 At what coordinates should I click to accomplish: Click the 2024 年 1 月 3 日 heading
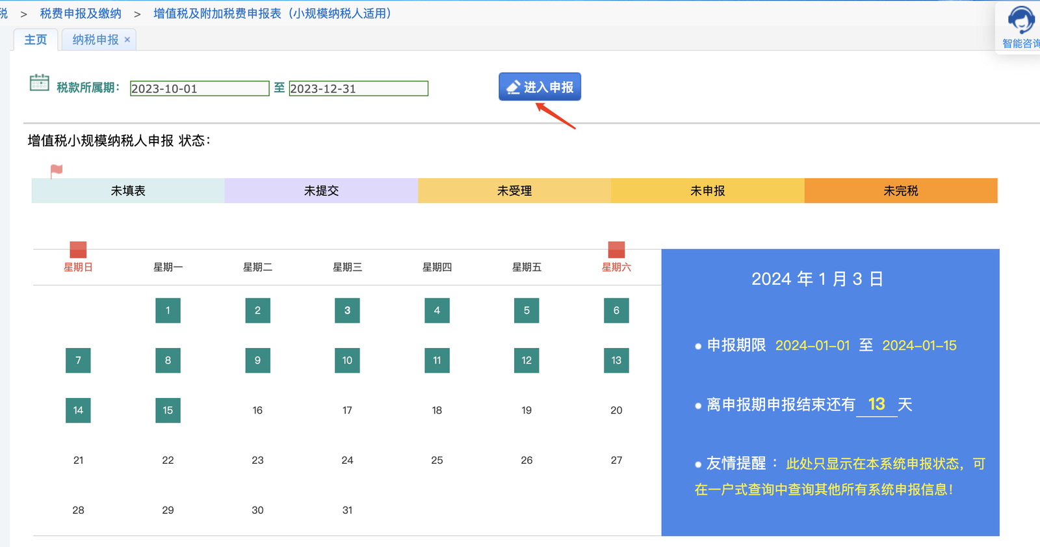pos(817,279)
